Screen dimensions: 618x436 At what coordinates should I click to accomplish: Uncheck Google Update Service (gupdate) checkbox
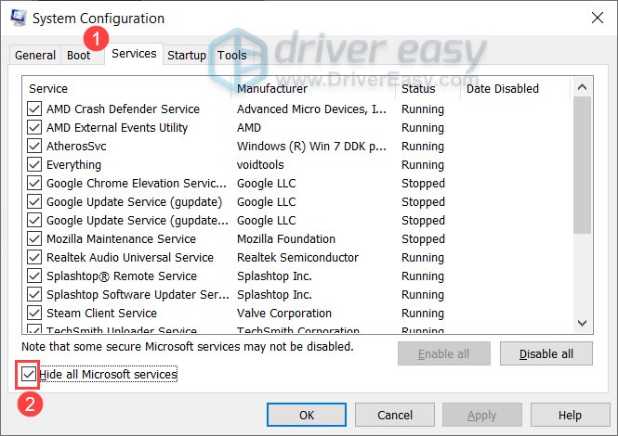point(34,201)
